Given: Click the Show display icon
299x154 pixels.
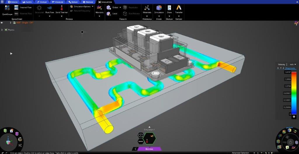Looking at the screenshot, I should click(x=169, y=8).
